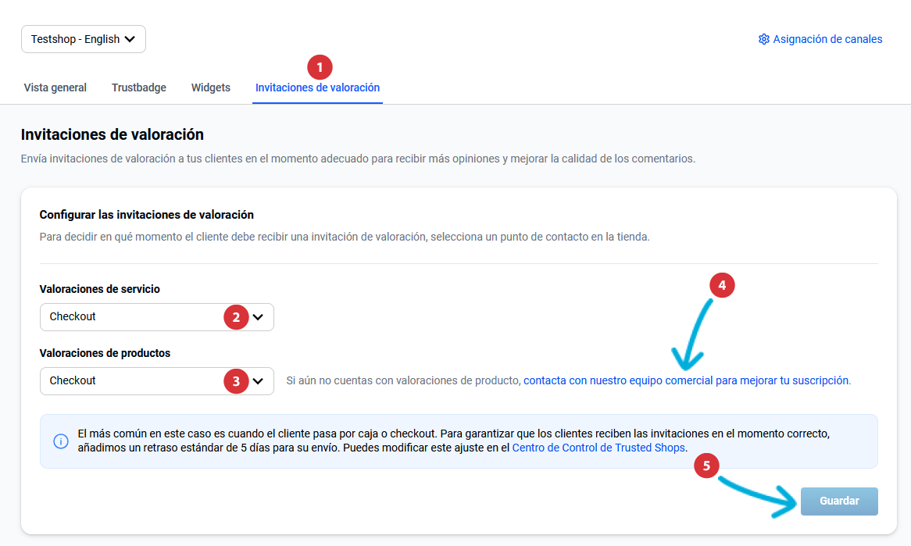Screen dimensions: 911x546
Task: Click the red number 4 badge
Action: (722, 286)
